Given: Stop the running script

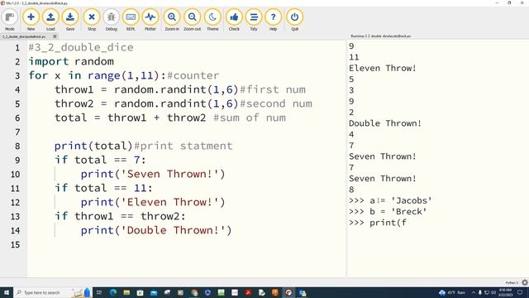Looking at the screenshot, I should (92, 20).
